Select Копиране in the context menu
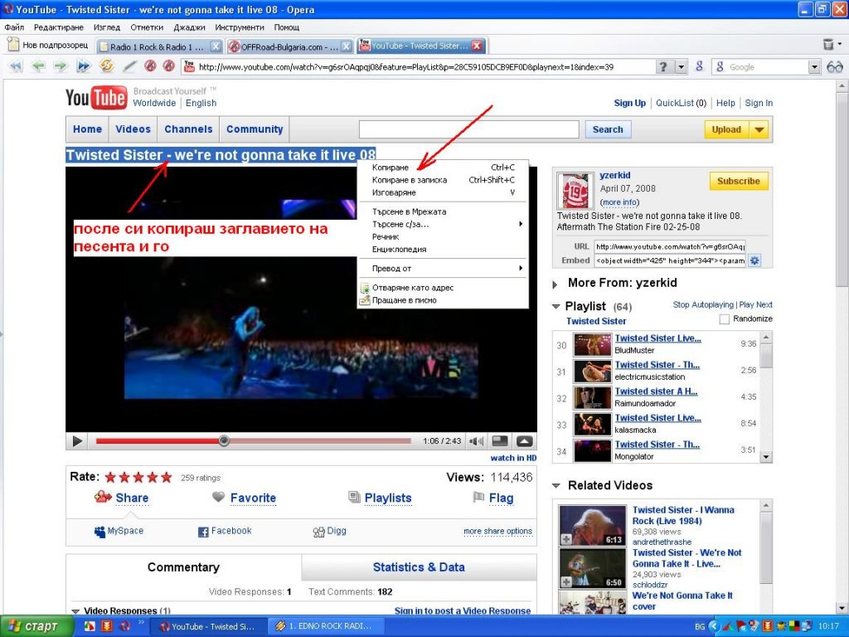This screenshot has width=849, height=637. click(x=391, y=168)
